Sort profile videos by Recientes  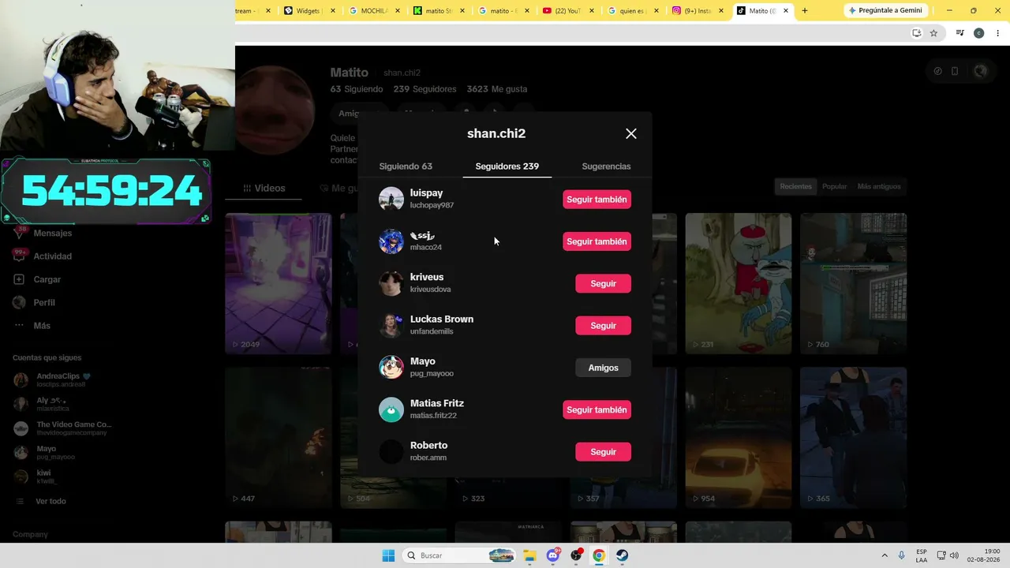pyautogui.click(x=795, y=187)
